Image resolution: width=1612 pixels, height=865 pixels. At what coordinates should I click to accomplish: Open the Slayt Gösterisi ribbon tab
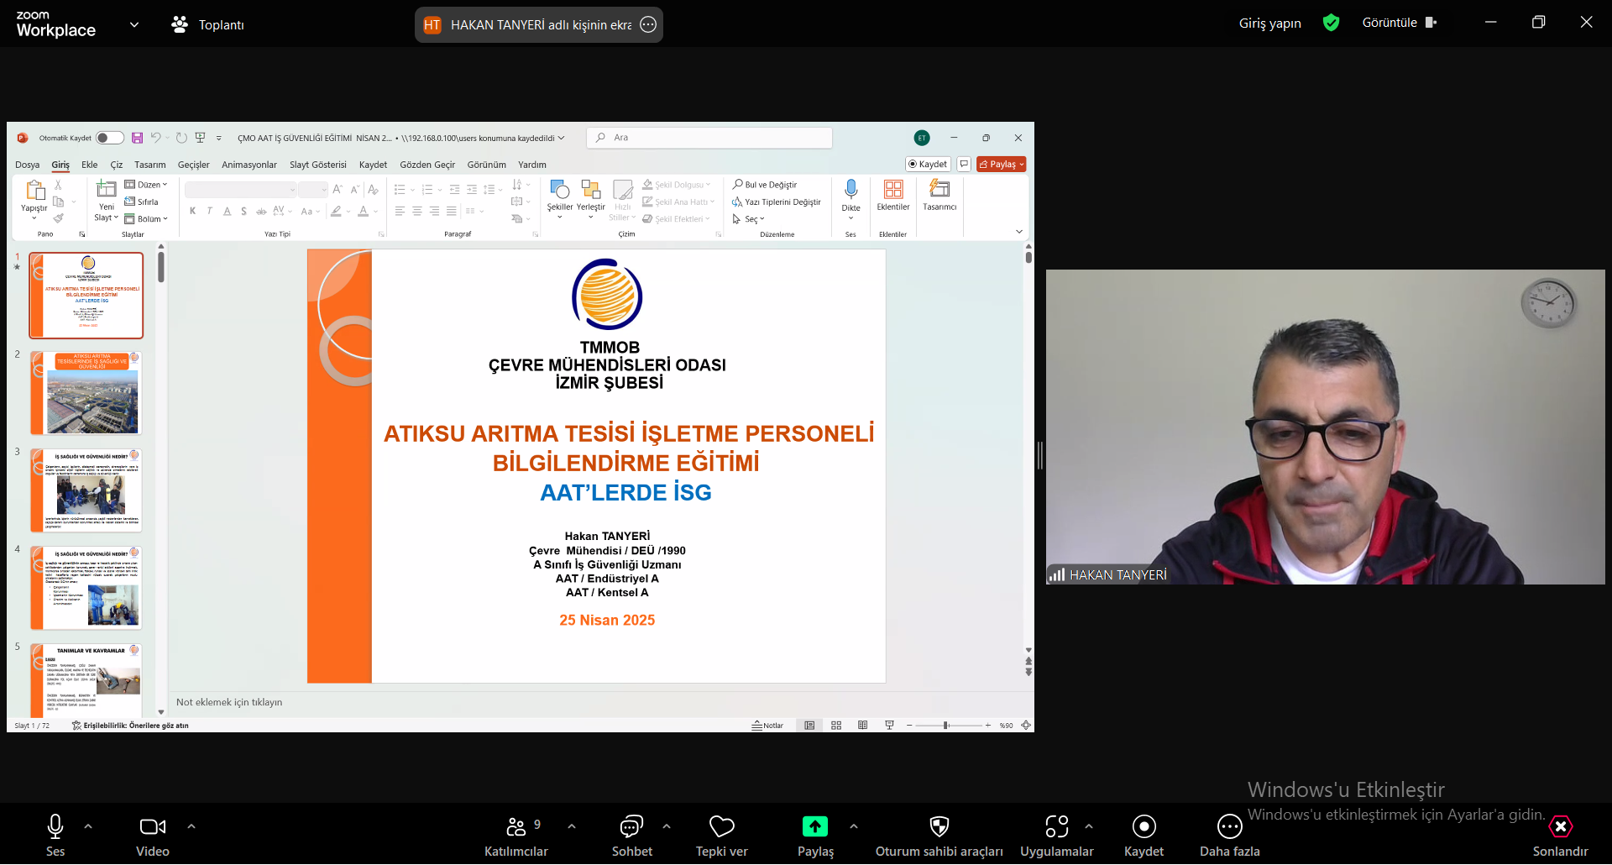tap(317, 165)
